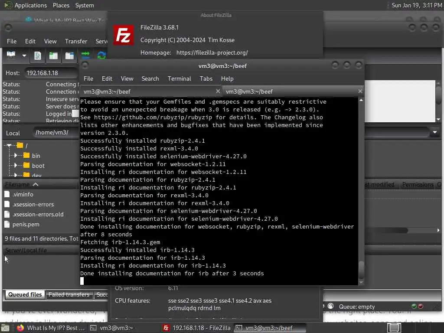Open the Terminal menu in terminal window
Viewport: 444px width, 333px height.
pos(179,79)
